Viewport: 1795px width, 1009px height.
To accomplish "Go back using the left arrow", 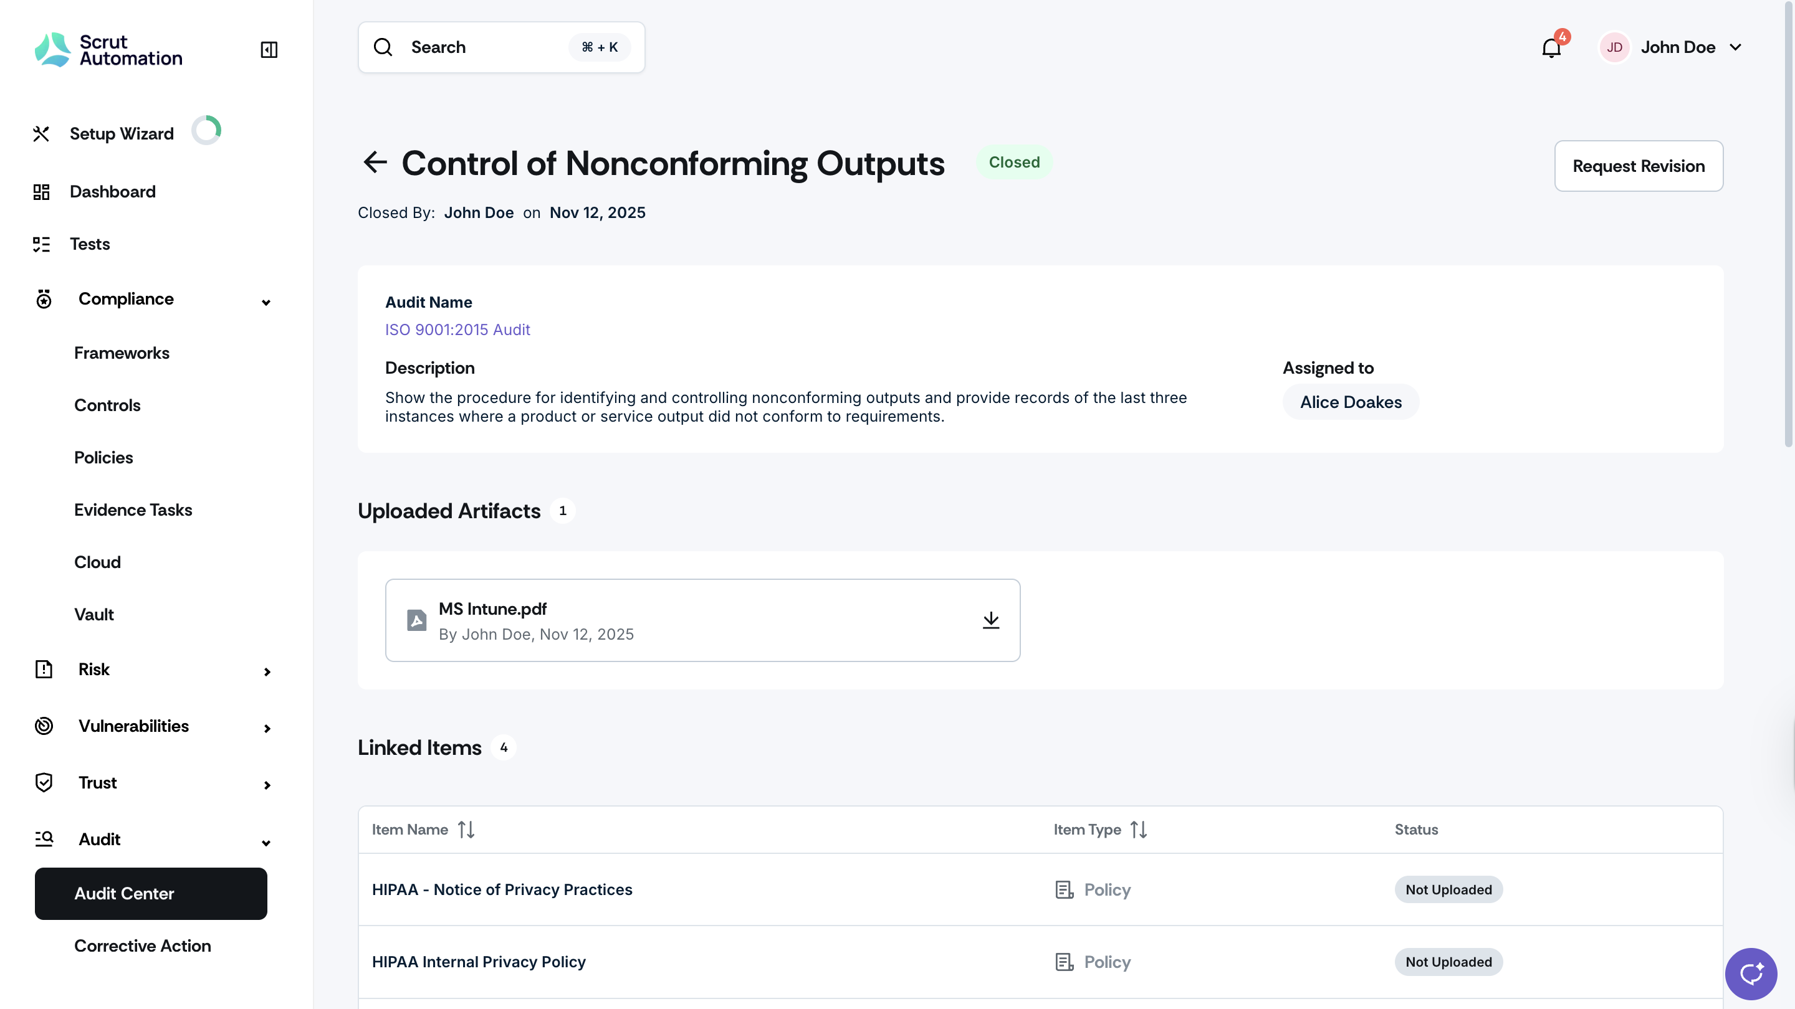I will click(375, 162).
